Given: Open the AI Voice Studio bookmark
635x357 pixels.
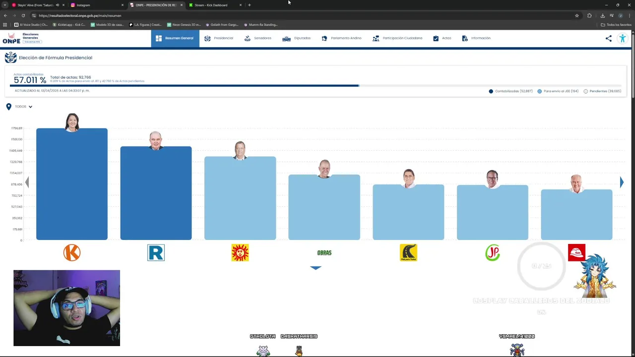Looking at the screenshot, I should coord(31,25).
